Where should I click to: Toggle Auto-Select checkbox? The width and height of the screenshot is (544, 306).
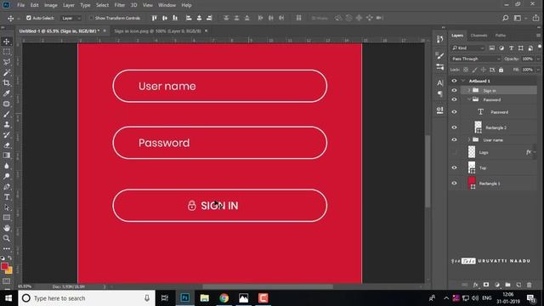(x=29, y=18)
